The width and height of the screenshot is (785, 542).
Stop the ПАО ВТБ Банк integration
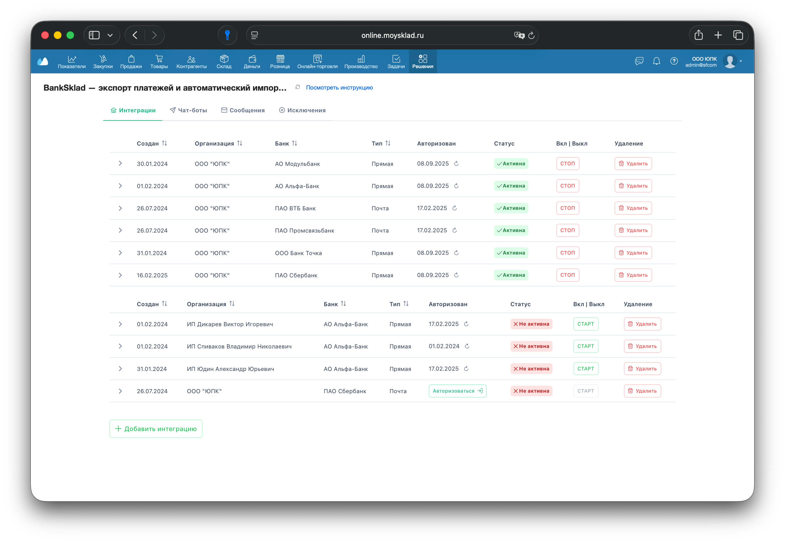[568, 208]
